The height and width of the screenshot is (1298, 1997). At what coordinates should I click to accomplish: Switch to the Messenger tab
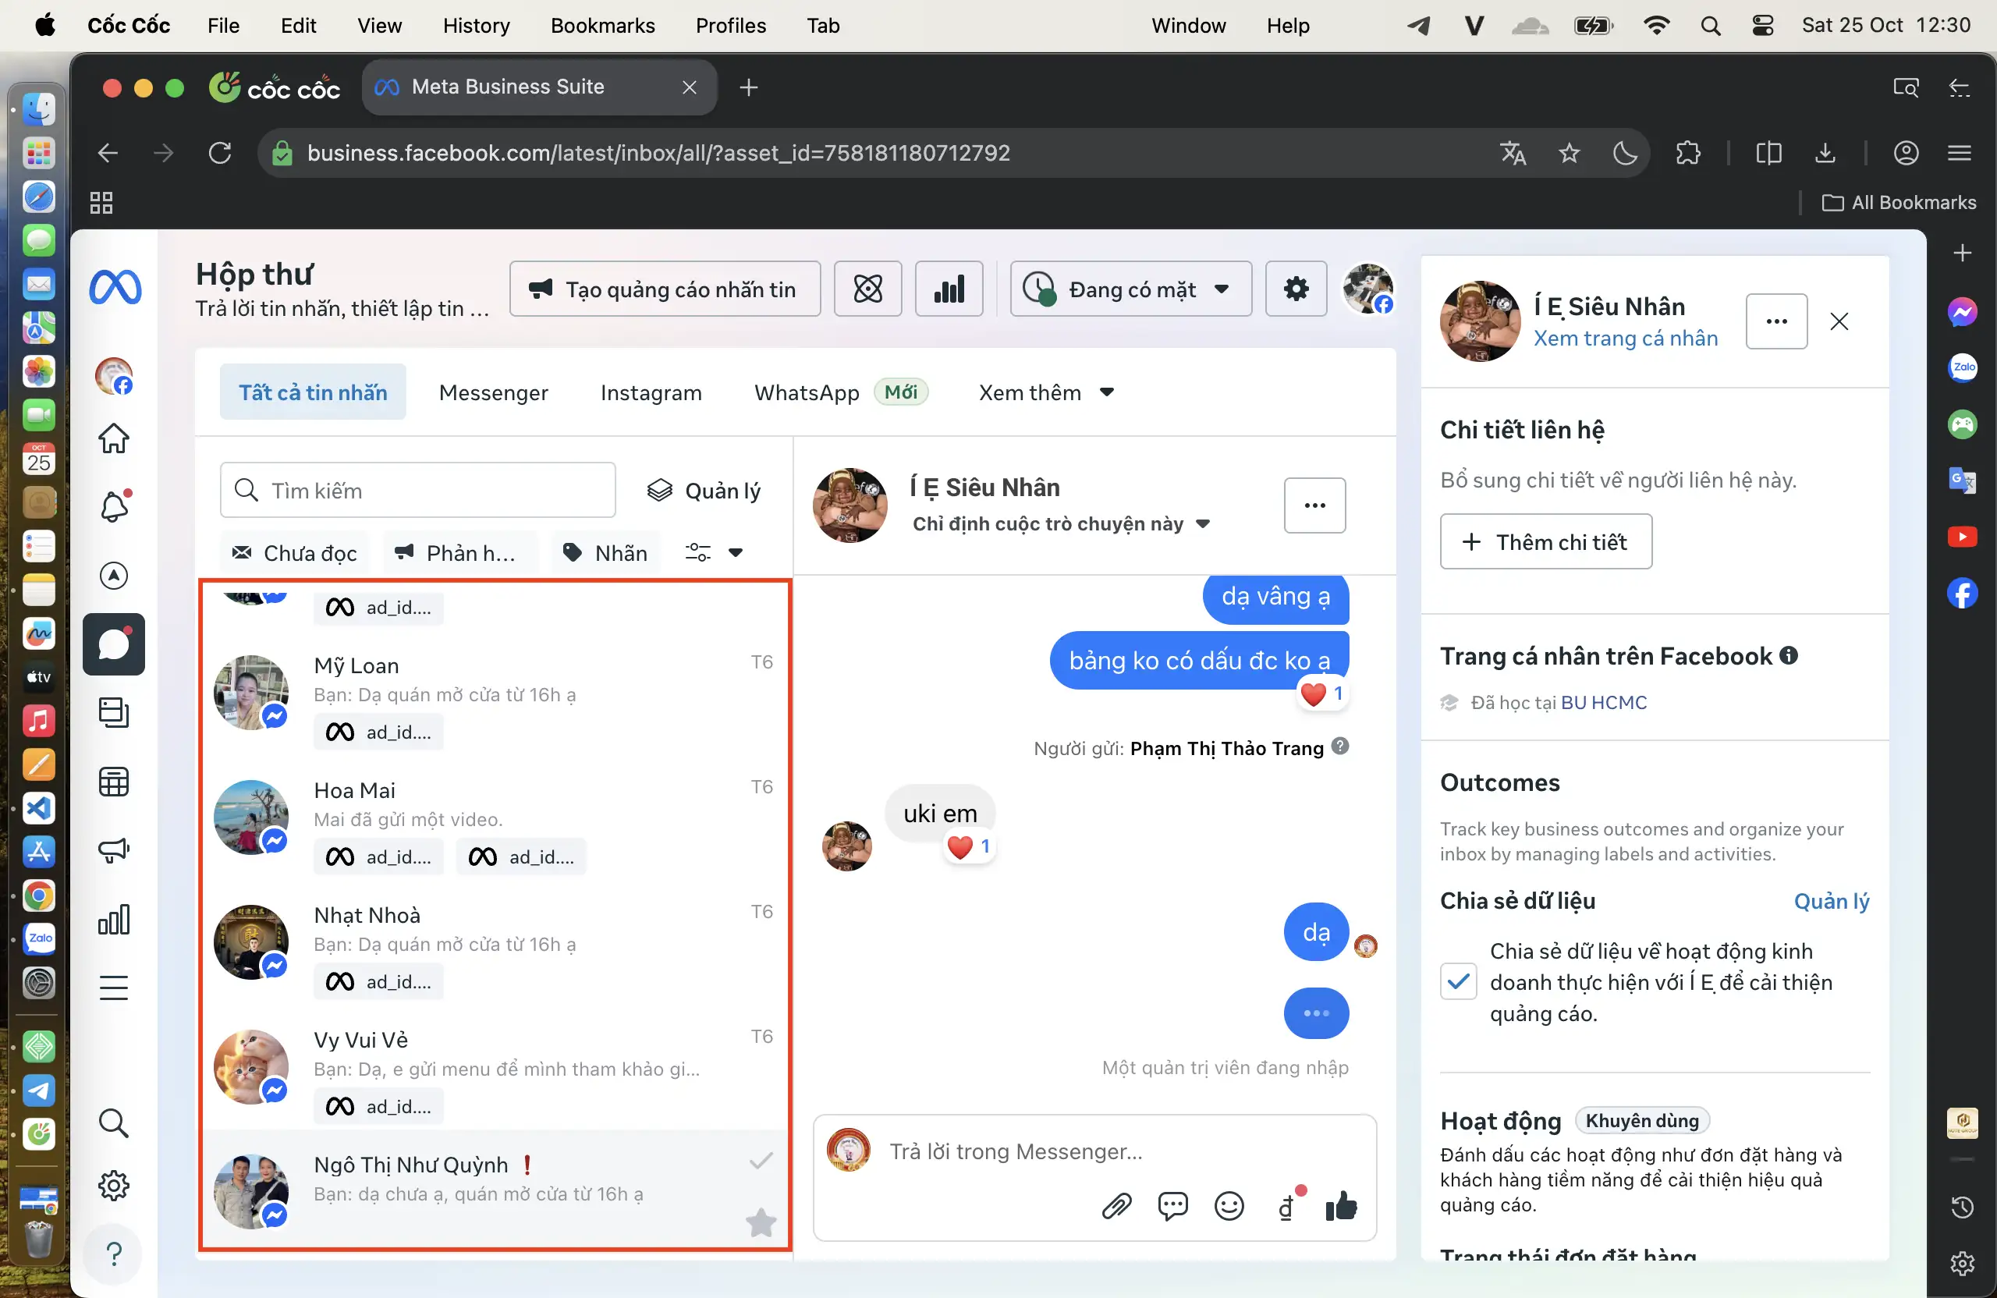(493, 392)
